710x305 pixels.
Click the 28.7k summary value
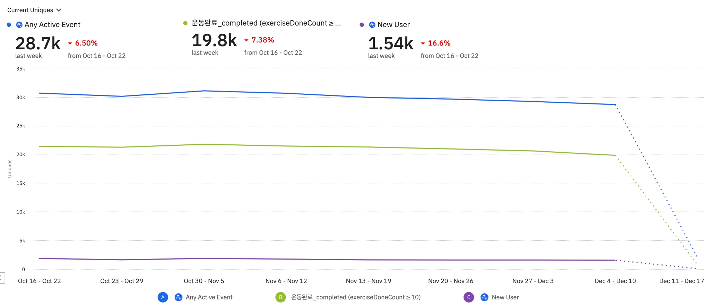[38, 44]
